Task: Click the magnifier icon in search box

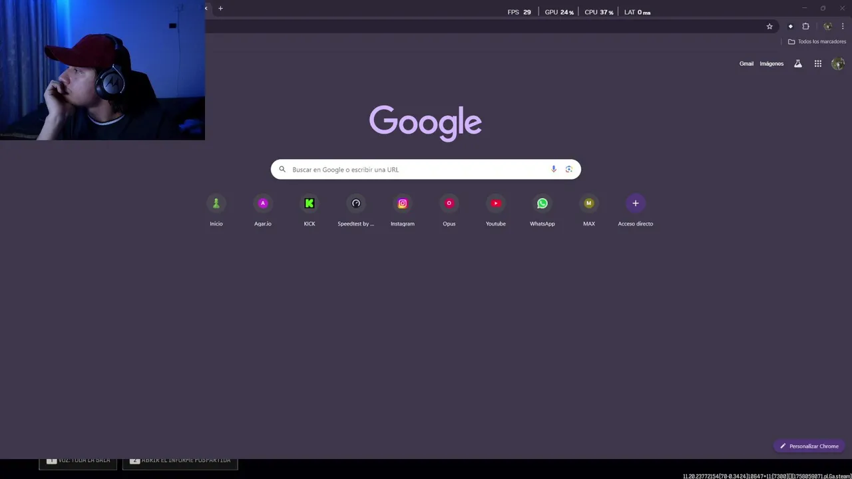Action: click(282, 169)
